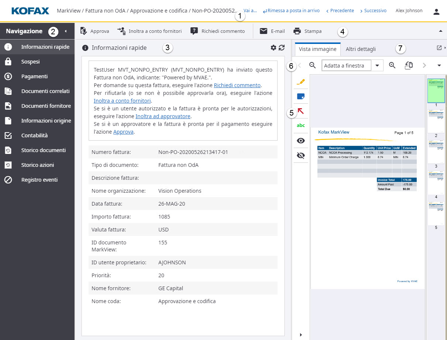Open Contabilità in the navigation menu
This screenshot has width=447, height=340.
(x=34, y=135)
